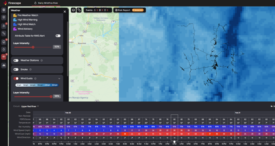This screenshot has width=275, height=146.
Task: Enable Attribute Table for NWS Alert
Action: [x=58, y=36]
